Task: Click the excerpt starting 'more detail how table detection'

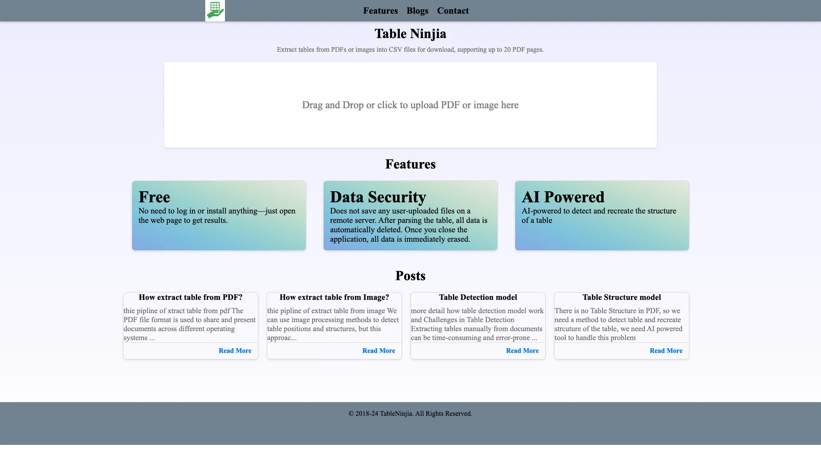Action: tap(478, 324)
